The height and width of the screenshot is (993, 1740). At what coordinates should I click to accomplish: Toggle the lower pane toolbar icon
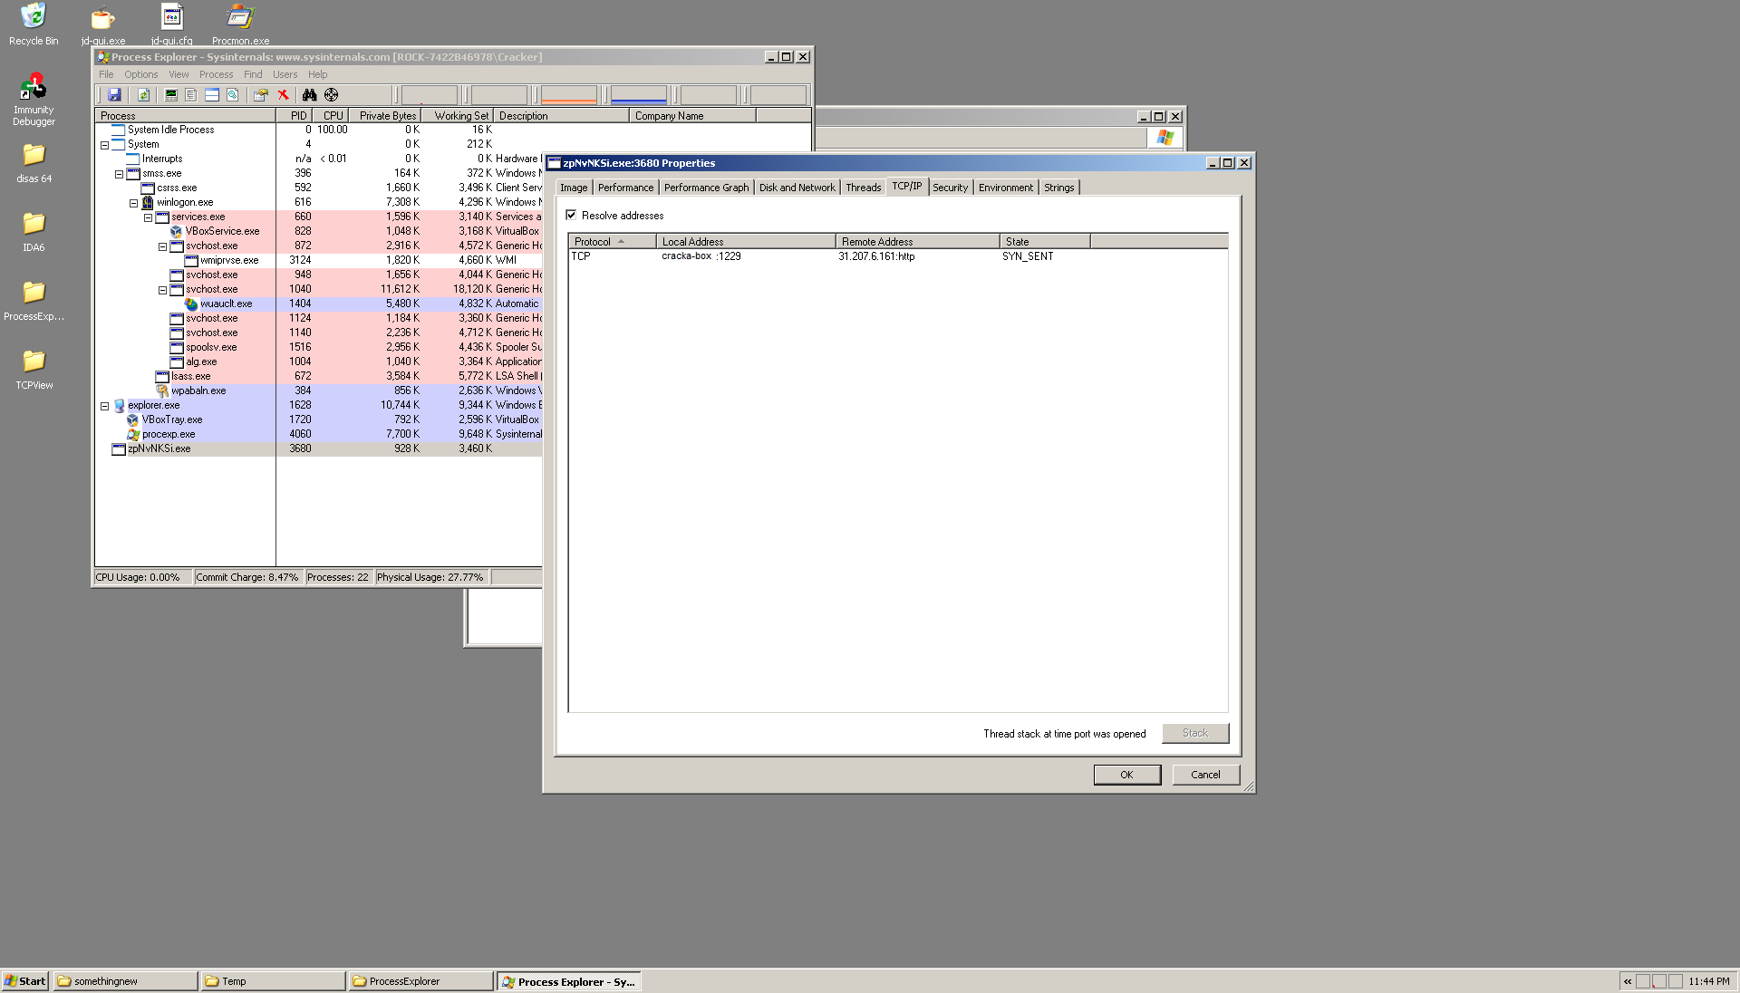(212, 95)
